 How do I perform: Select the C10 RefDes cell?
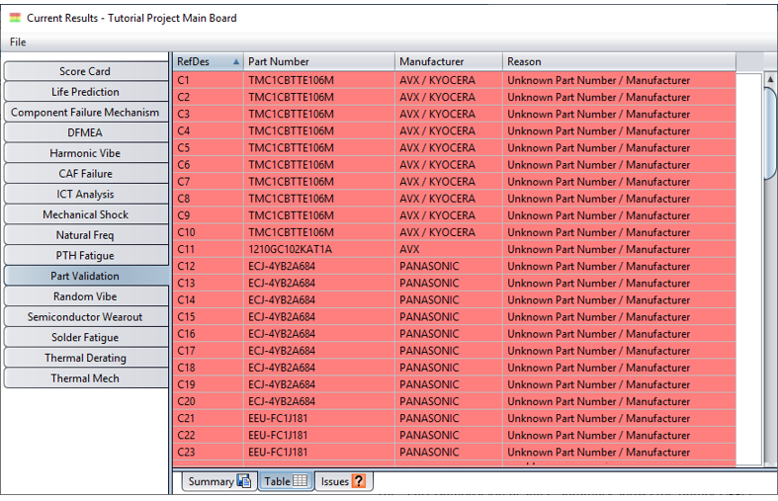point(209,232)
